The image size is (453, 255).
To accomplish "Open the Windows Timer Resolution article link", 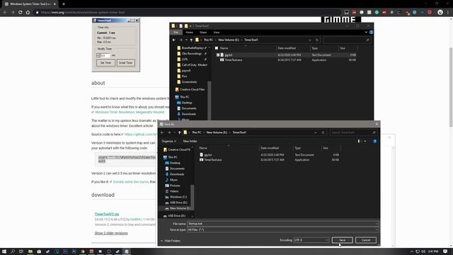I will click(x=130, y=112).
